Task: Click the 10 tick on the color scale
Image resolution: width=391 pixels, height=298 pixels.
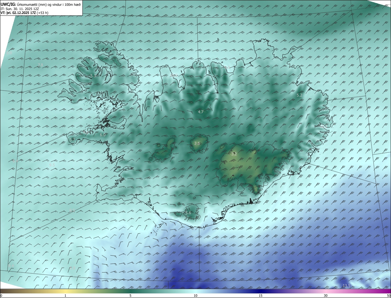Action: (195, 296)
